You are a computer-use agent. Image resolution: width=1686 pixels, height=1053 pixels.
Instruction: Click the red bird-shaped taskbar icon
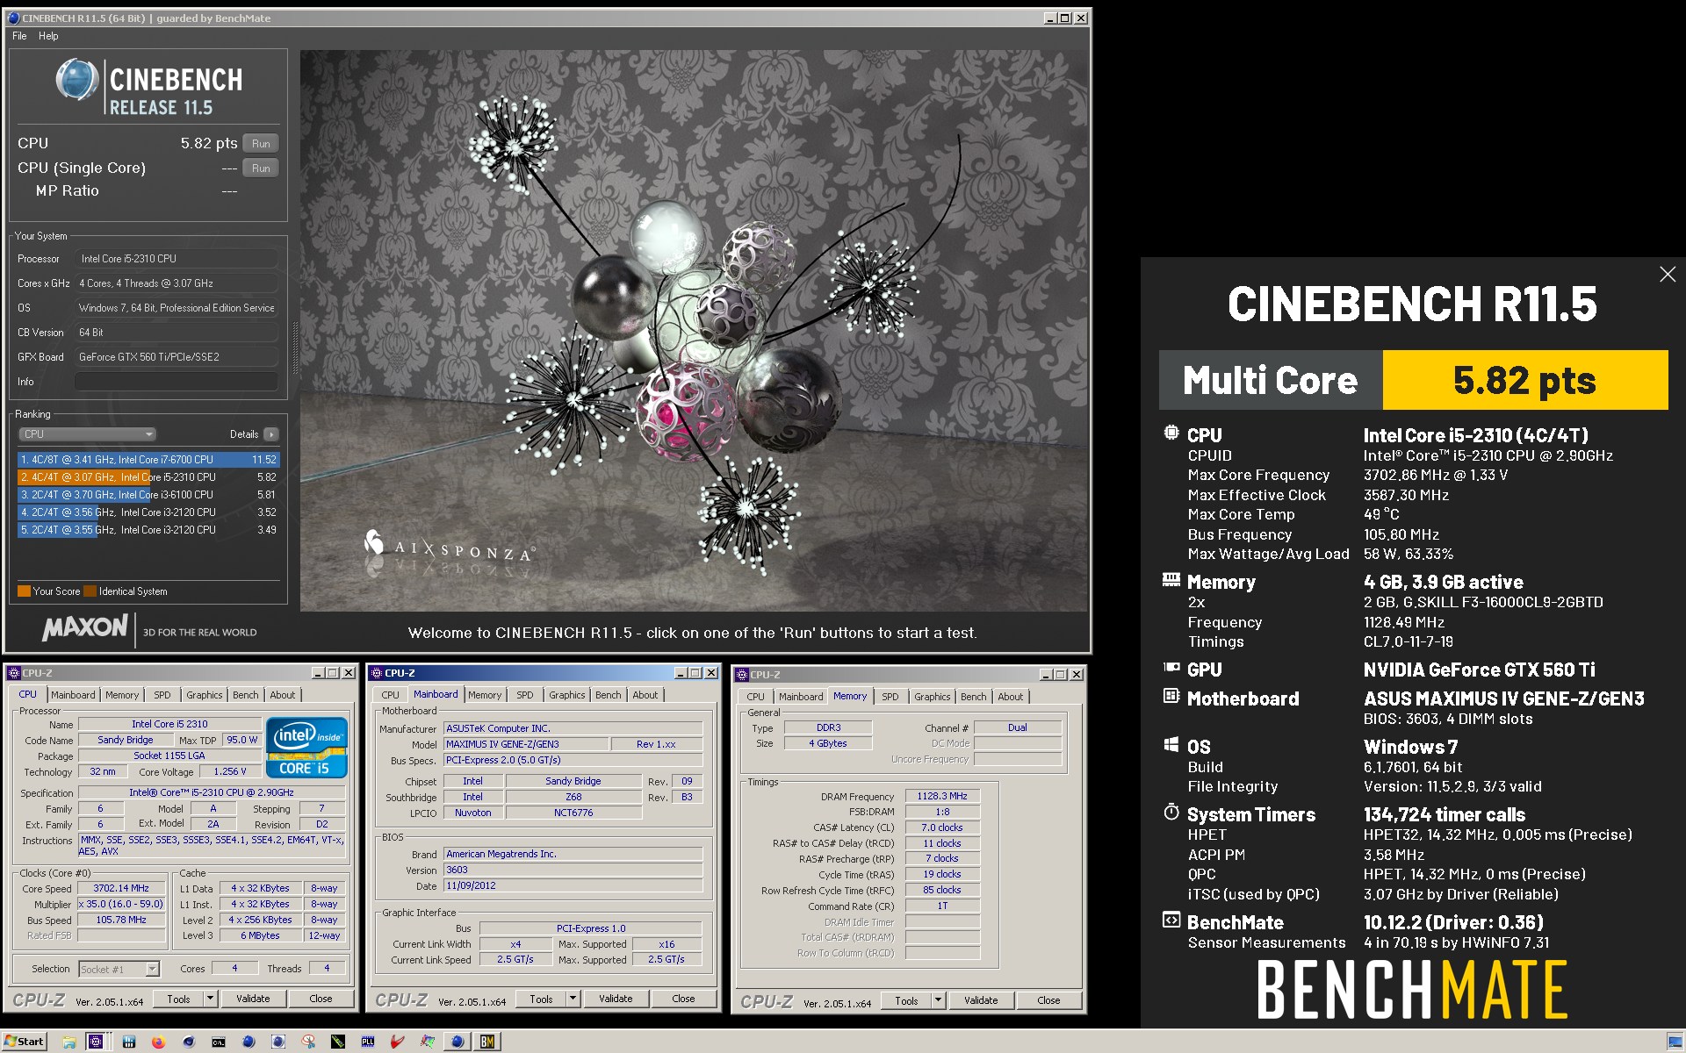pos(398,1042)
